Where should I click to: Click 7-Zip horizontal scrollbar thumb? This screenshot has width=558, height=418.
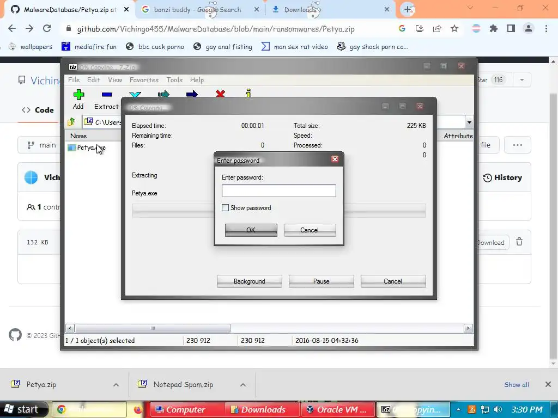point(153,328)
